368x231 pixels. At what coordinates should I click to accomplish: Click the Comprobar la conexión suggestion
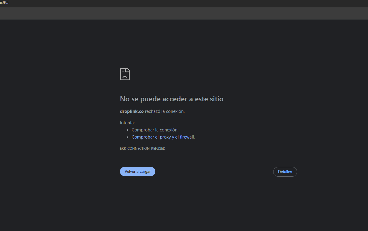155,130
